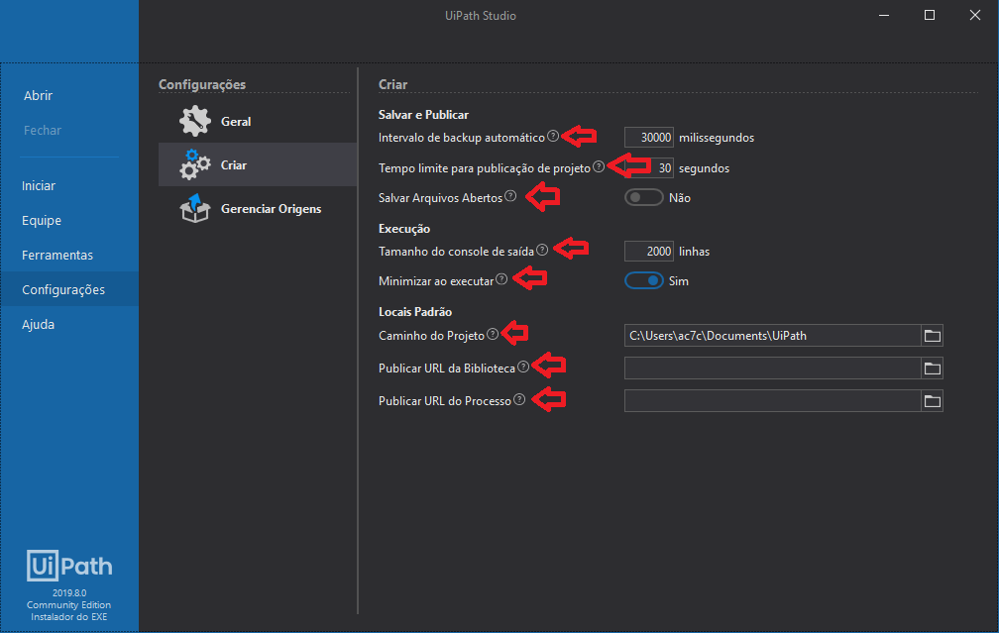Go to Iniciar in the sidebar

tap(39, 185)
